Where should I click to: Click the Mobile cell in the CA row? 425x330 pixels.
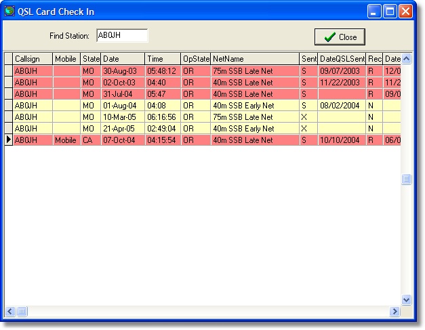(66, 140)
